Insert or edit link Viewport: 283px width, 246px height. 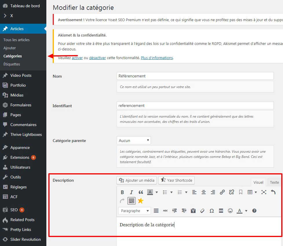pyautogui.click(x=222, y=192)
